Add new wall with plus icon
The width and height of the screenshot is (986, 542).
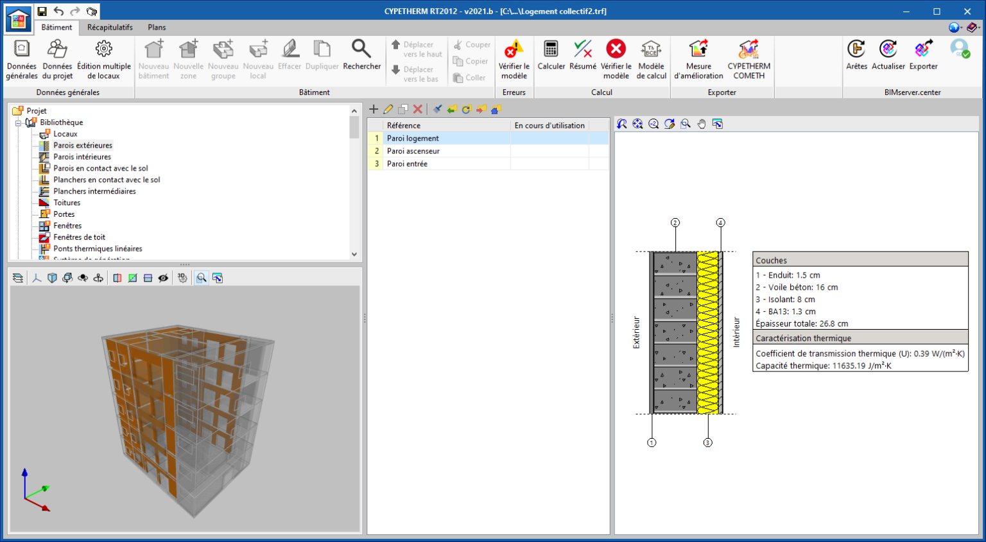374,110
